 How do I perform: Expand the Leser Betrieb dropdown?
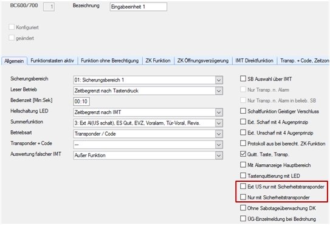coord(148,91)
